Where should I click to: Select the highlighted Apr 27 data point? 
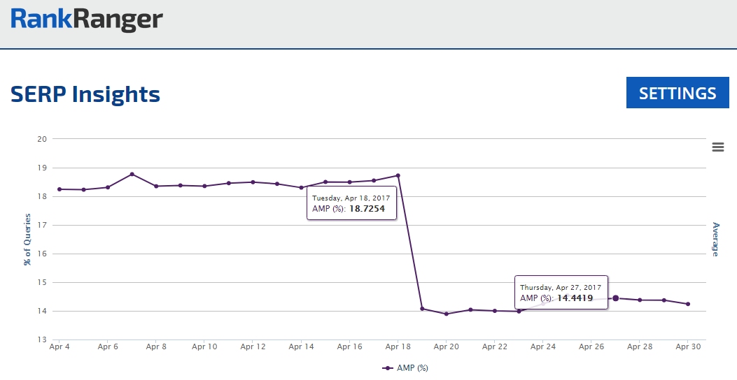point(615,298)
